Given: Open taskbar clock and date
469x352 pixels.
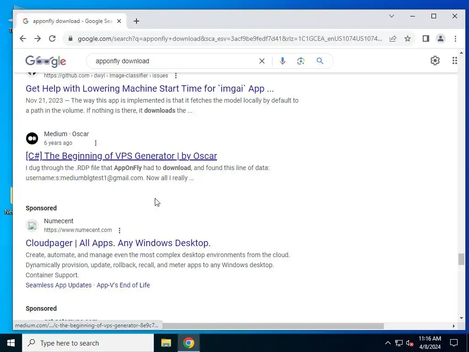Looking at the screenshot, I should point(430,343).
